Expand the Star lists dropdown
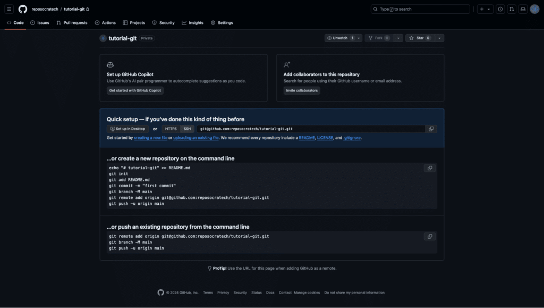Viewport: 544px width, 308px height. click(439, 38)
